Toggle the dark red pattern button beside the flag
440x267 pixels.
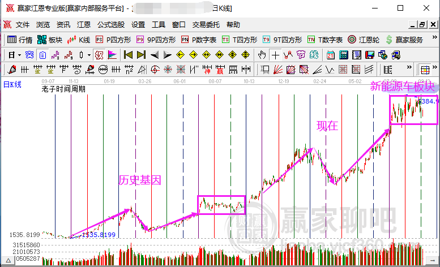coord(99,55)
